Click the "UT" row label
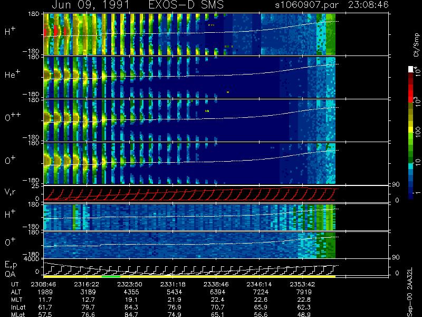The width and height of the screenshot is (422, 317). click(x=15, y=284)
